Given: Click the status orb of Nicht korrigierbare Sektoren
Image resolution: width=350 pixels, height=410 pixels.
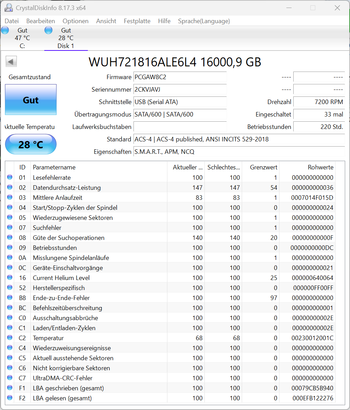Looking at the screenshot, I should [10, 367].
